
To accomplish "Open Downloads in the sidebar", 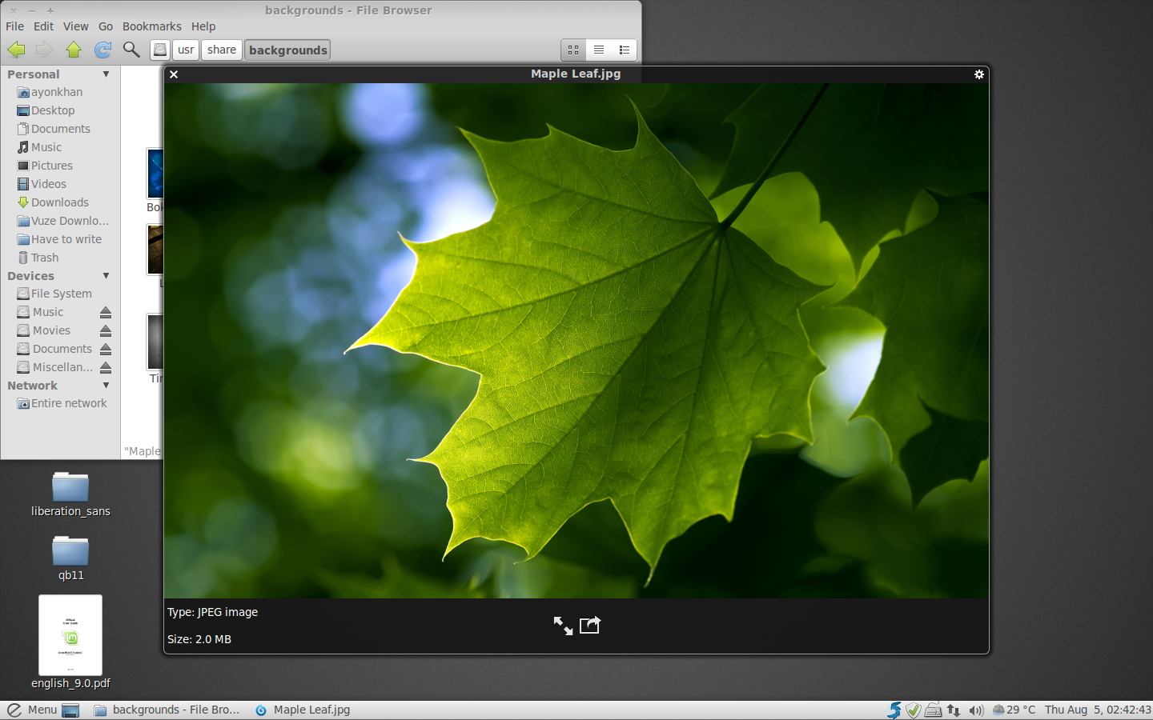I will [60, 202].
